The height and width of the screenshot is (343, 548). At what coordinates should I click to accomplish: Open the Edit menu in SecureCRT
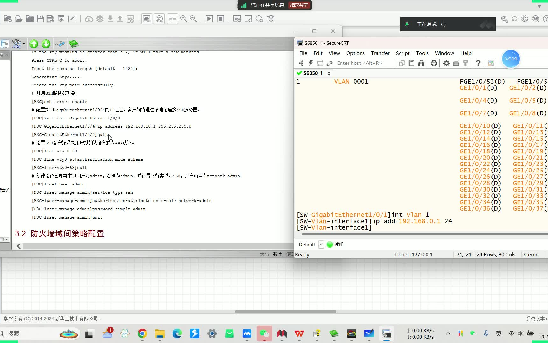[x=318, y=53]
